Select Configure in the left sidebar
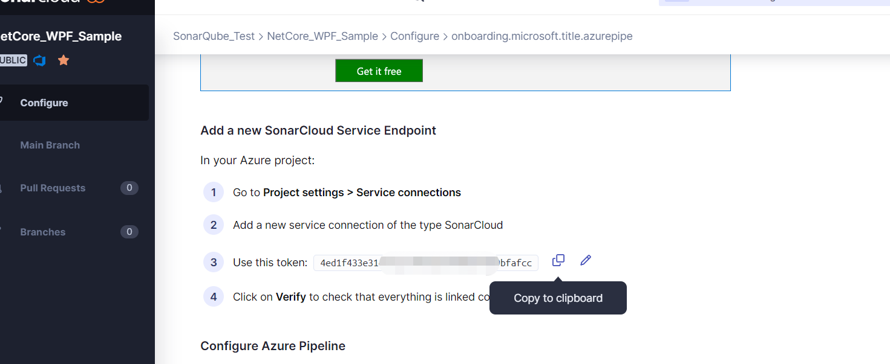Viewport: 890px width, 364px height. 44,103
